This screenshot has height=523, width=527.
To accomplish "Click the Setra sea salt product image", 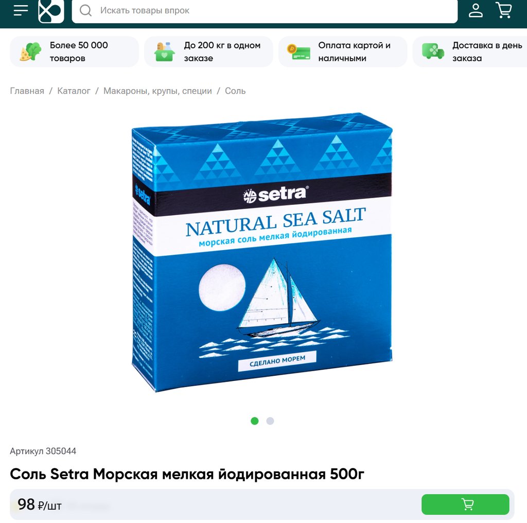I will click(x=262, y=252).
